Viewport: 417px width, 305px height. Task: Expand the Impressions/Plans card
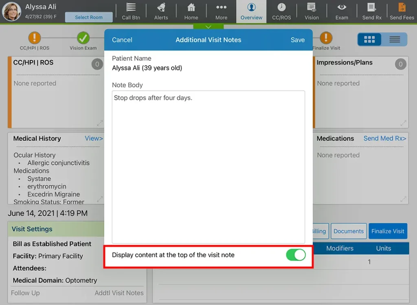tap(403, 123)
